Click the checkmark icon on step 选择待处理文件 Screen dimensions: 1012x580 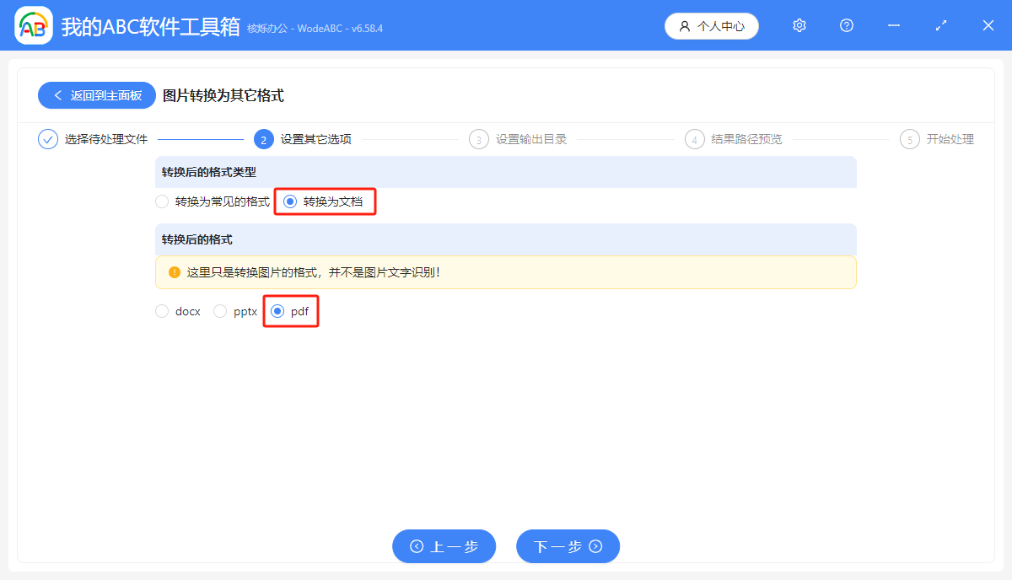tap(47, 139)
